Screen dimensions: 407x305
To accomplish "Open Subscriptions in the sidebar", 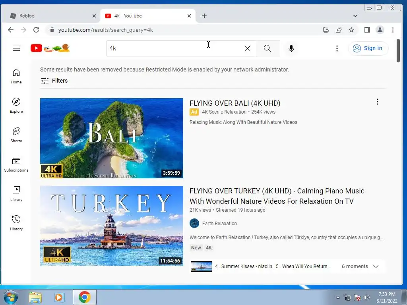I will pyautogui.click(x=16, y=164).
